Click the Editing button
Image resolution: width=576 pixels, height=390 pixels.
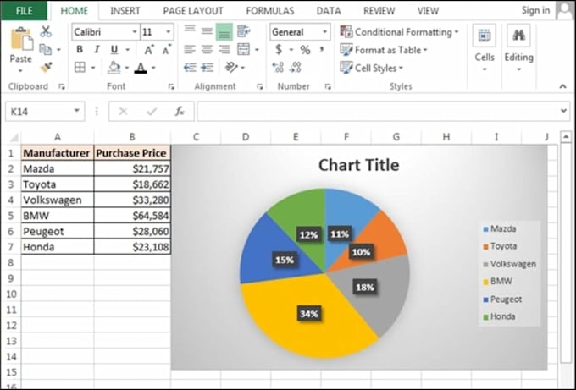pyautogui.click(x=518, y=48)
